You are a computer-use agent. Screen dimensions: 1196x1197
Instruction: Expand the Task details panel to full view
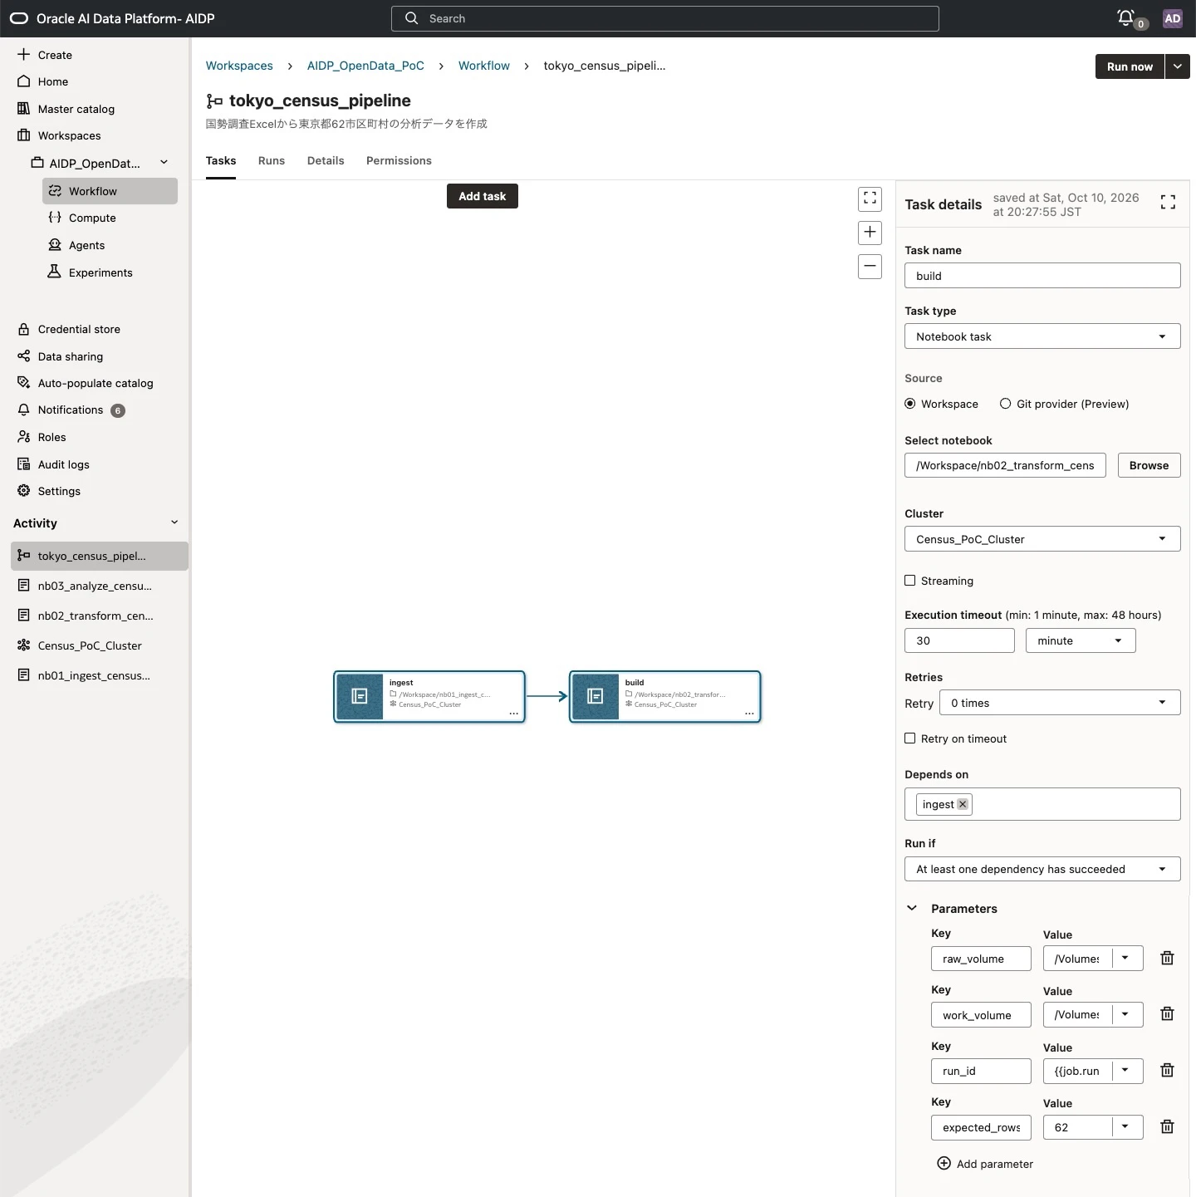pos(1168,202)
